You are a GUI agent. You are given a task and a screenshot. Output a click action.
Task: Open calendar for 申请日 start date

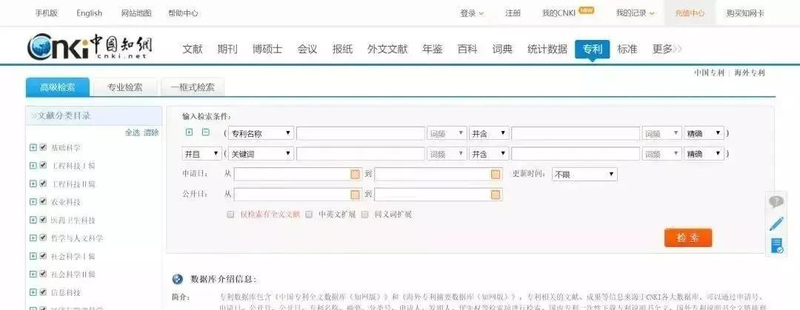[355, 175]
